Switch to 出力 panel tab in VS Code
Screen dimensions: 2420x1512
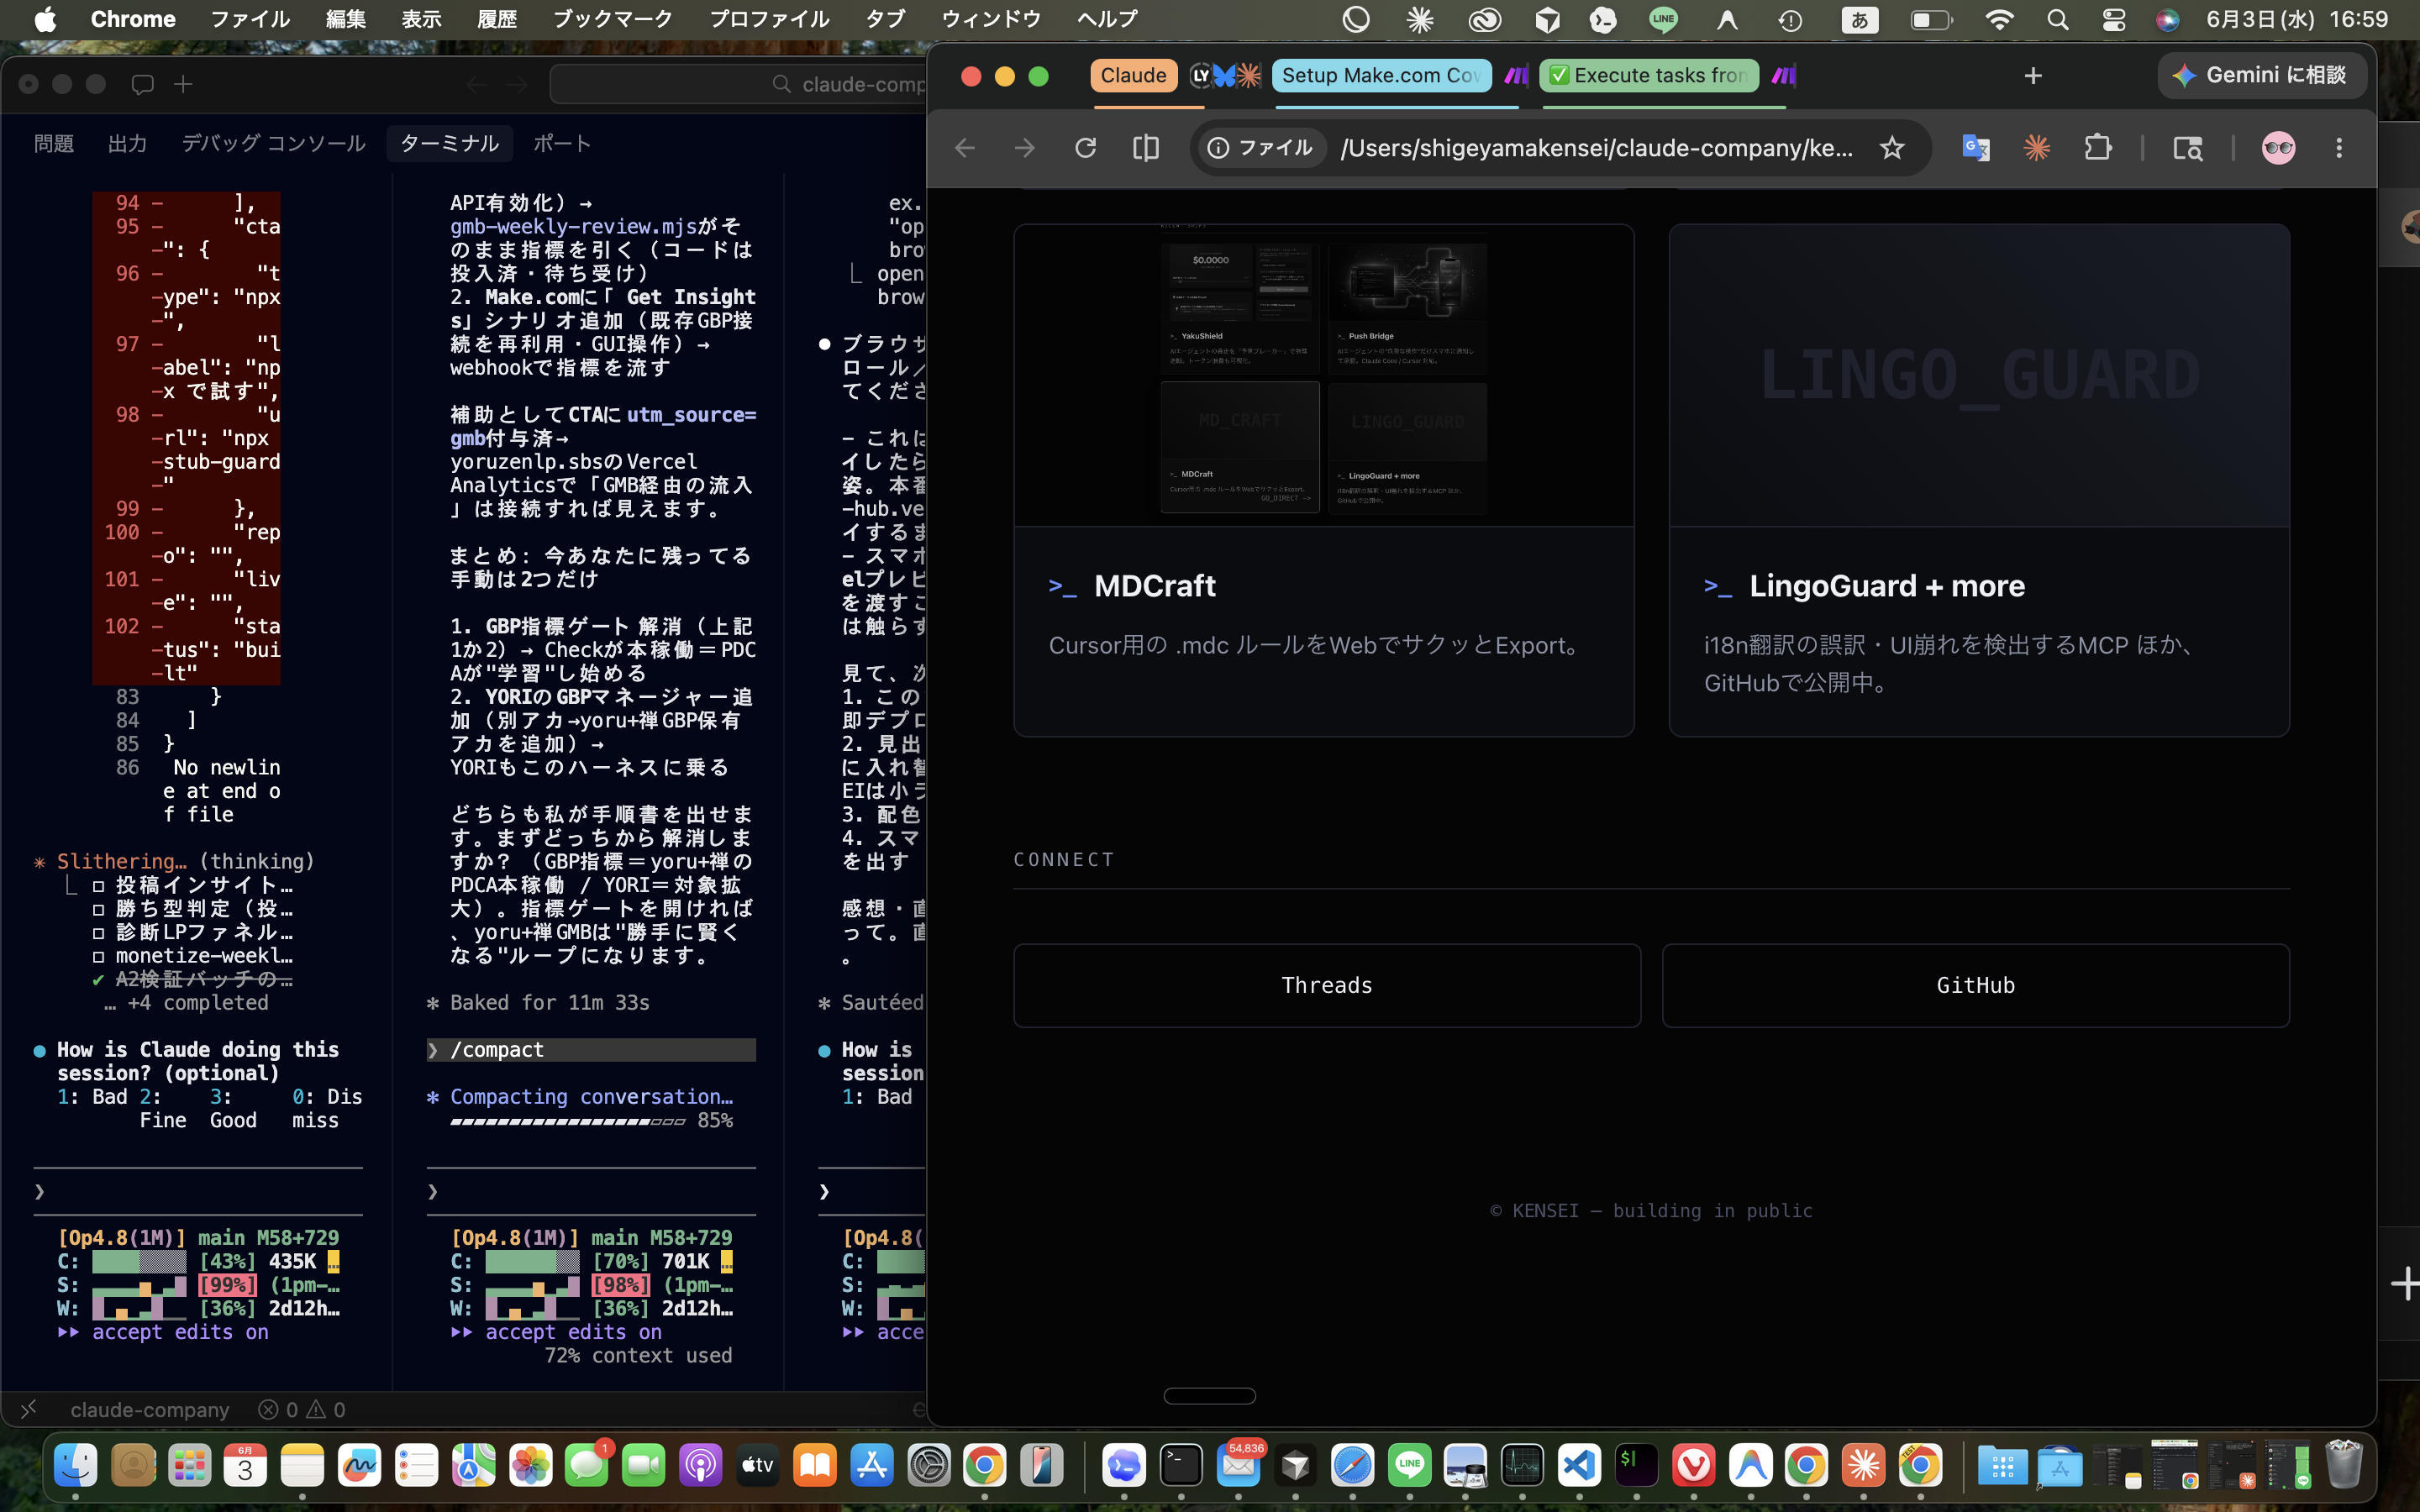[x=127, y=143]
